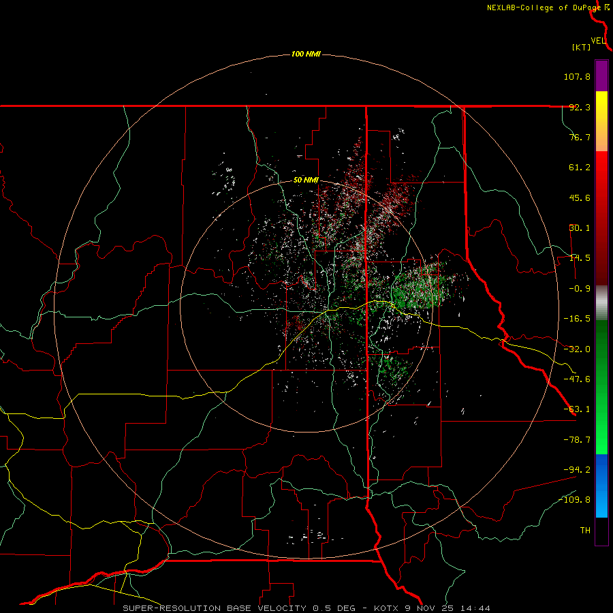
Task: Click the -0.9 legend value
Action: (580, 289)
